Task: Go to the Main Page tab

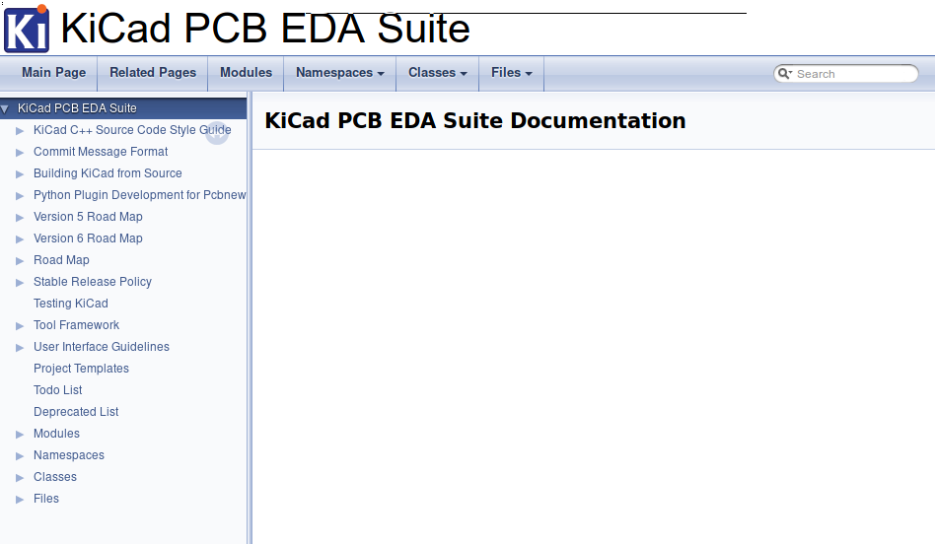Action: pyautogui.click(x=53, y=73)
